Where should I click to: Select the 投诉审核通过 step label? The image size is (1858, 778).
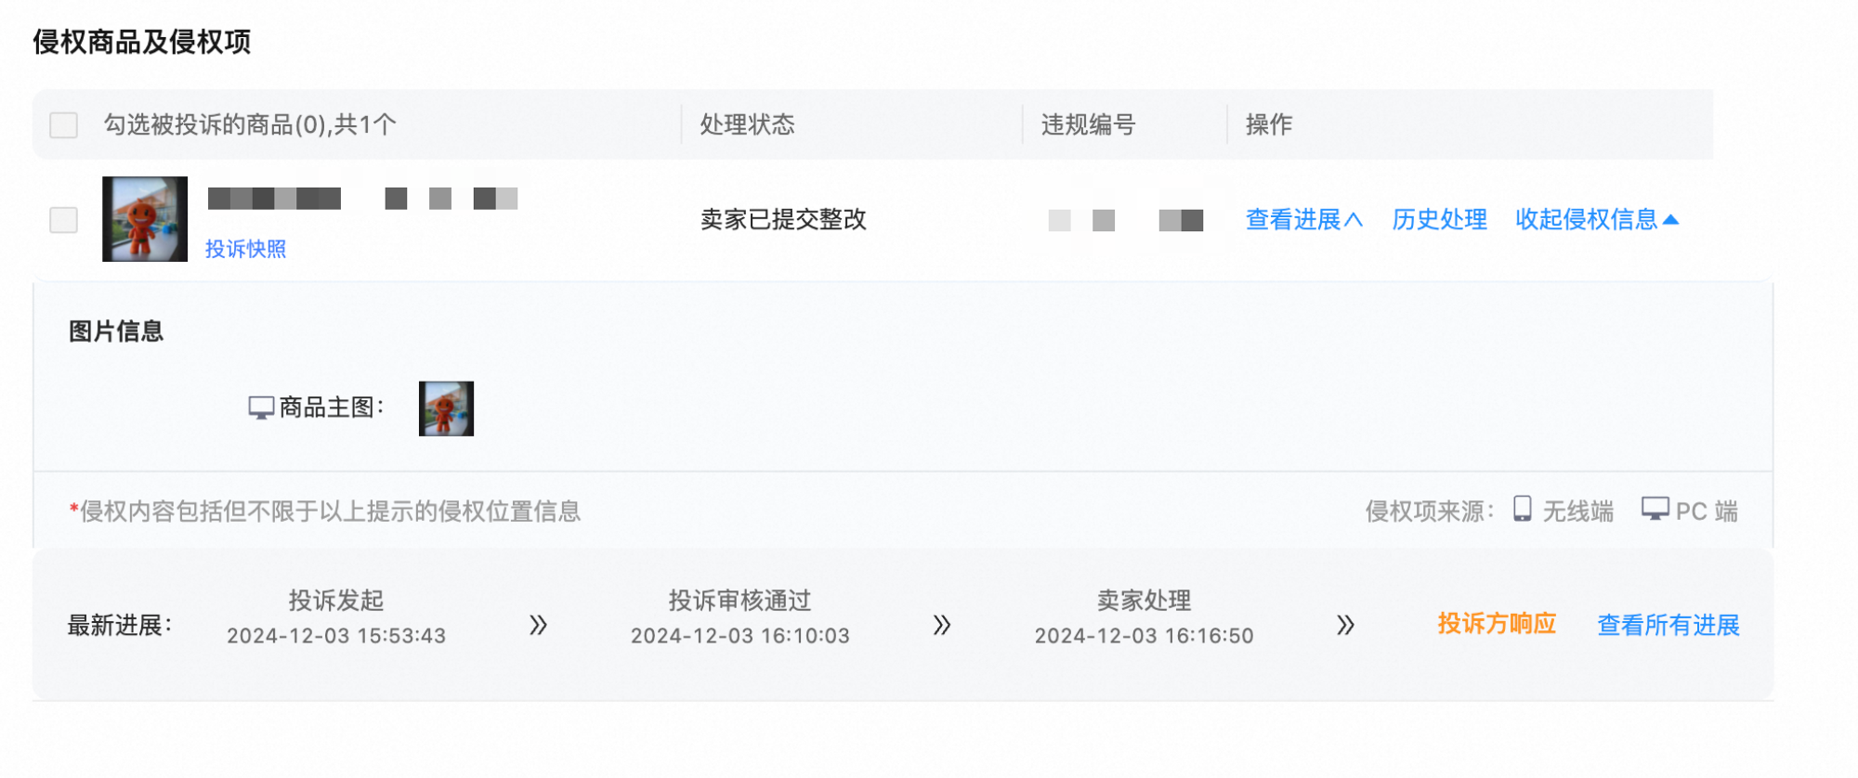[740, 601]
